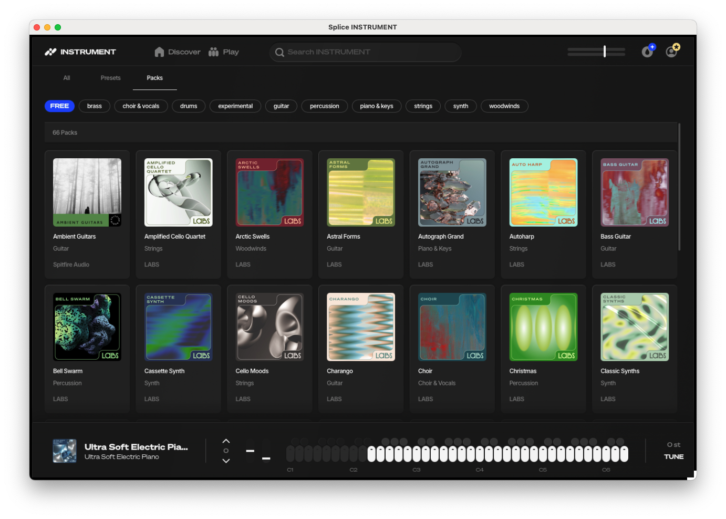Open the Cassette Synth pack
The width and height of the screenshot is (726, 519).
[179, 327]
